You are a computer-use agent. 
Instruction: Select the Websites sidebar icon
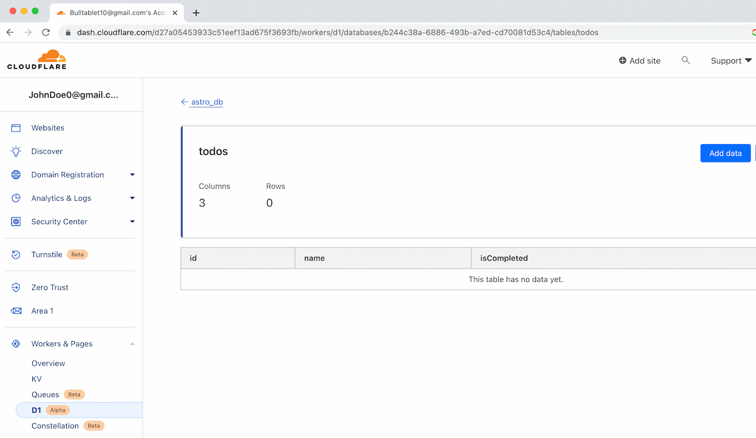pos(15,128)
